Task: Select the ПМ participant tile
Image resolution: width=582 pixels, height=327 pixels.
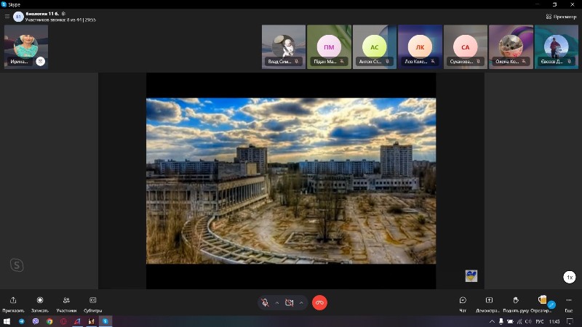Action: (329, 47)
